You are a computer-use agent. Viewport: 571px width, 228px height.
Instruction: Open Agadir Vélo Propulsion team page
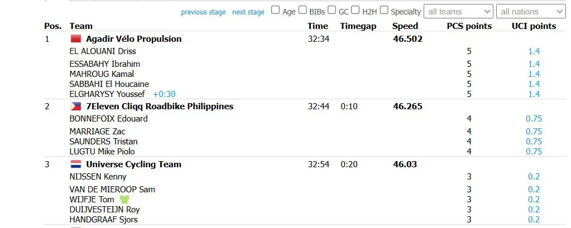point(133,39)
